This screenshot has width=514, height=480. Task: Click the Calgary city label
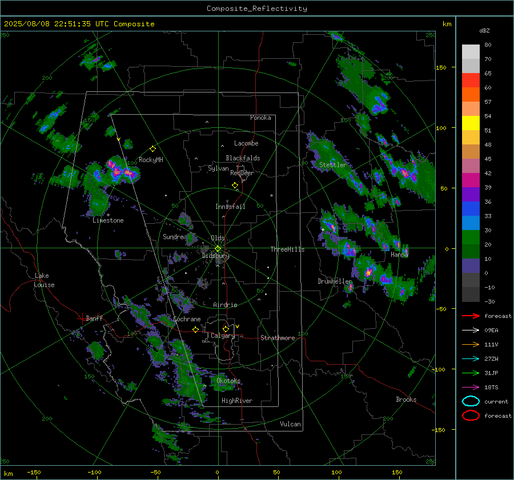point(223,336)
